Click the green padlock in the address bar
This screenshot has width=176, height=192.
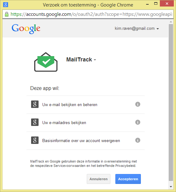click(x=7, y=14)
